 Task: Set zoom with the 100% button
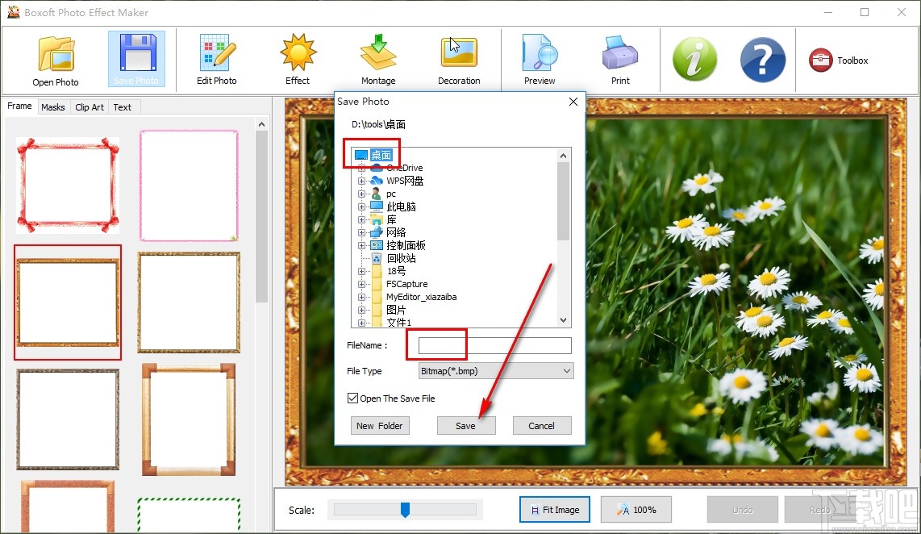pyautogui.click(x=636, y=510)
